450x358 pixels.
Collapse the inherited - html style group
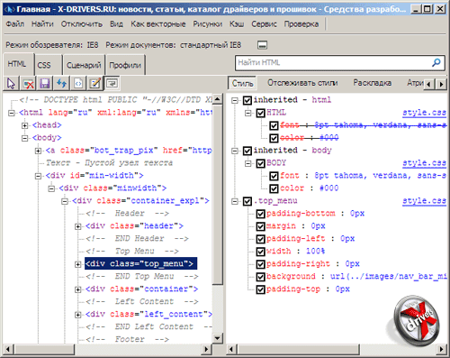235,100
